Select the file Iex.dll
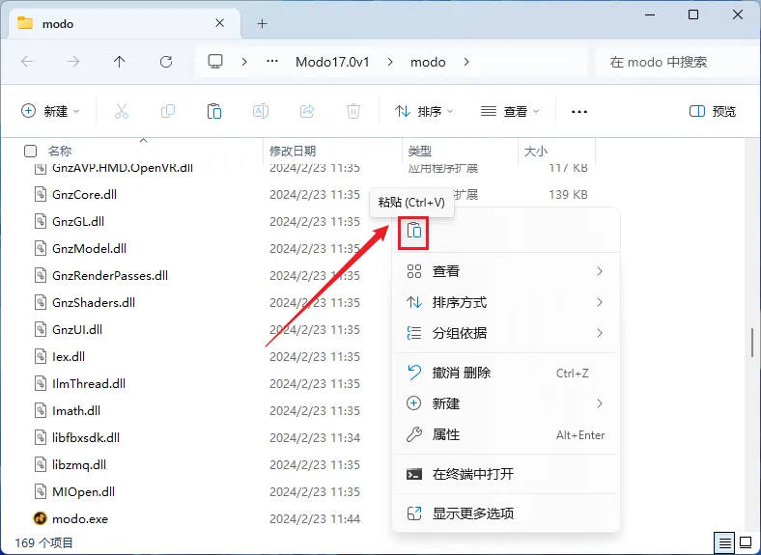The height and width of the screenshot is (555, 761). (x=69, y=356)
